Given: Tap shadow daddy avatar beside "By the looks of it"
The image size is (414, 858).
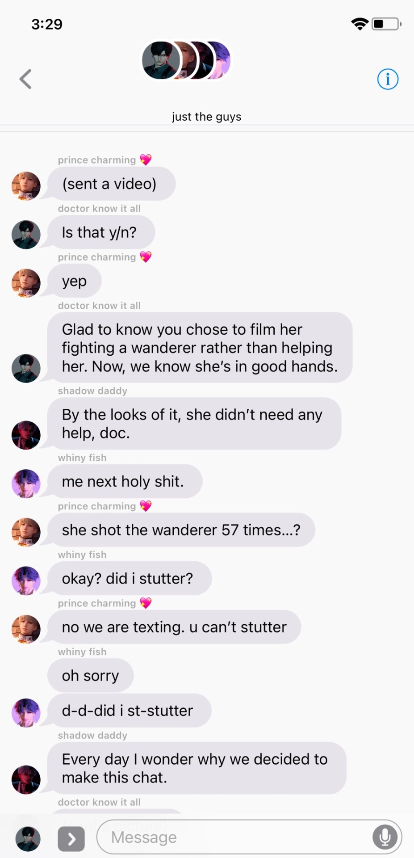Looking at the screenshot, I should coord(26,435).
